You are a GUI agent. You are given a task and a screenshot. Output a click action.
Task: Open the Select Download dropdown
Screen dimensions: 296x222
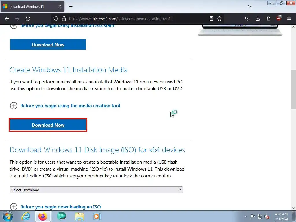tap(96, 190)
